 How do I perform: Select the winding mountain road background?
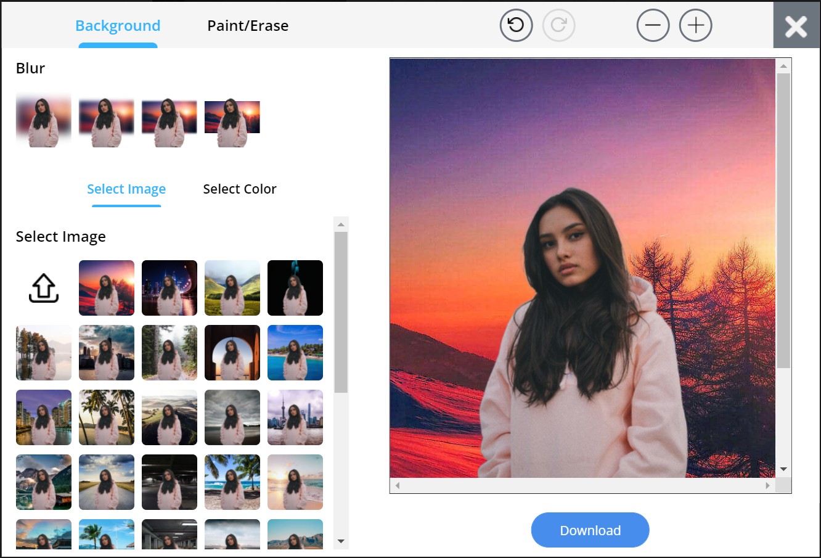tap(170, 417)
